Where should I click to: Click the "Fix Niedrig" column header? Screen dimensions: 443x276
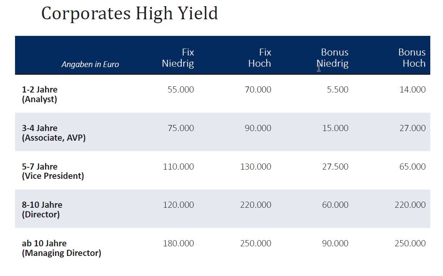pyautogui.click(x=178, y=58)
